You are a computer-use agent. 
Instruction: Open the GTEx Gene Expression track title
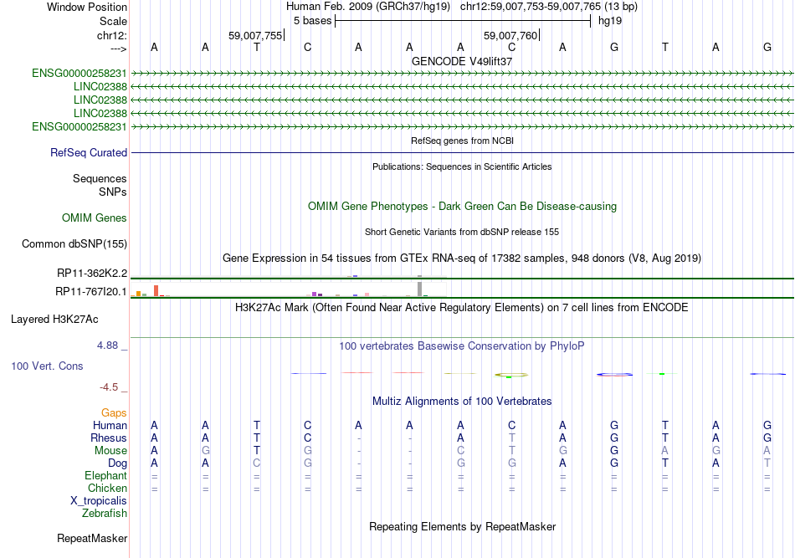(x=462, y=258)
